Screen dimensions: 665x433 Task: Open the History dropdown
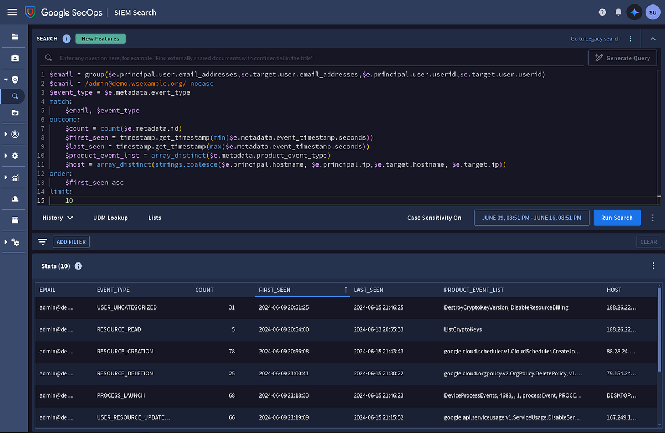57,218
